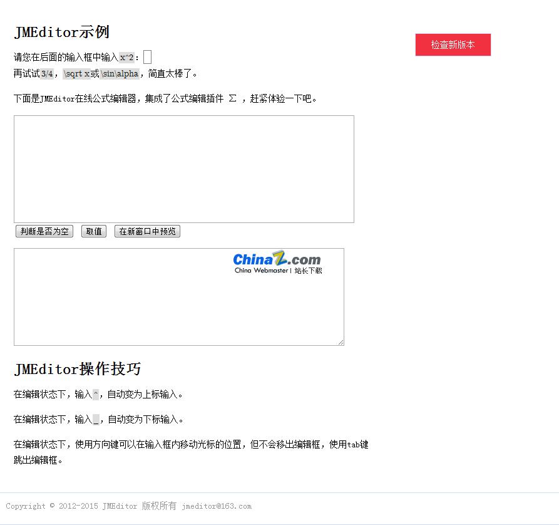Select the JMEditor操作技巧 heading
The height and width of the screenshot is (525, 559).
78,369
